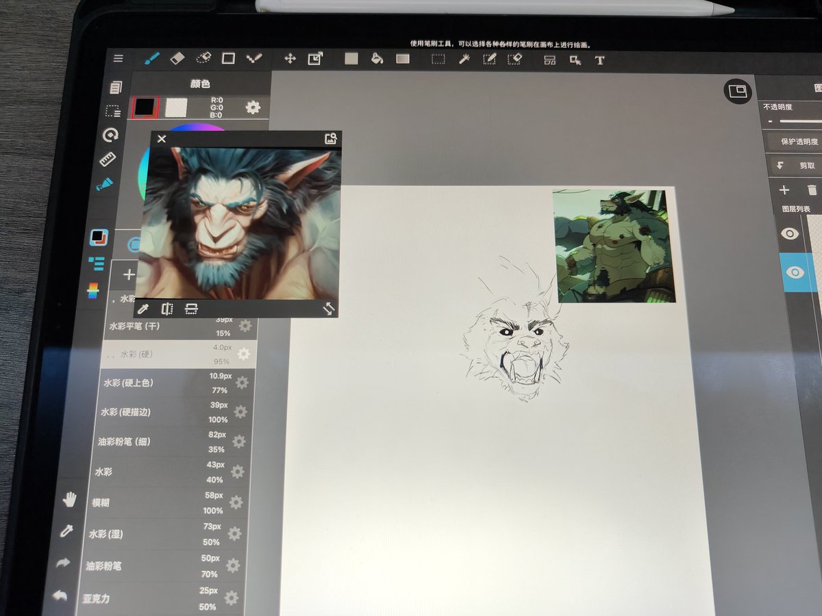This screenshot has width=822, height=616.
Task: Use eyedropper in reference window
Action: coord(143,309)
